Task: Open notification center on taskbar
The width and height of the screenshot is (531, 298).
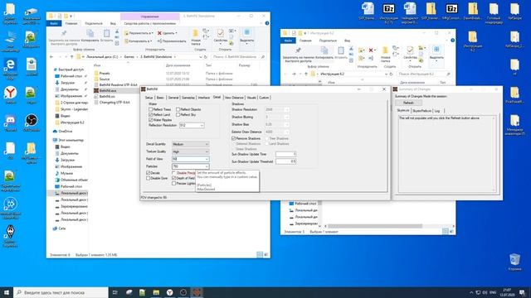Action: coord(523,292)
